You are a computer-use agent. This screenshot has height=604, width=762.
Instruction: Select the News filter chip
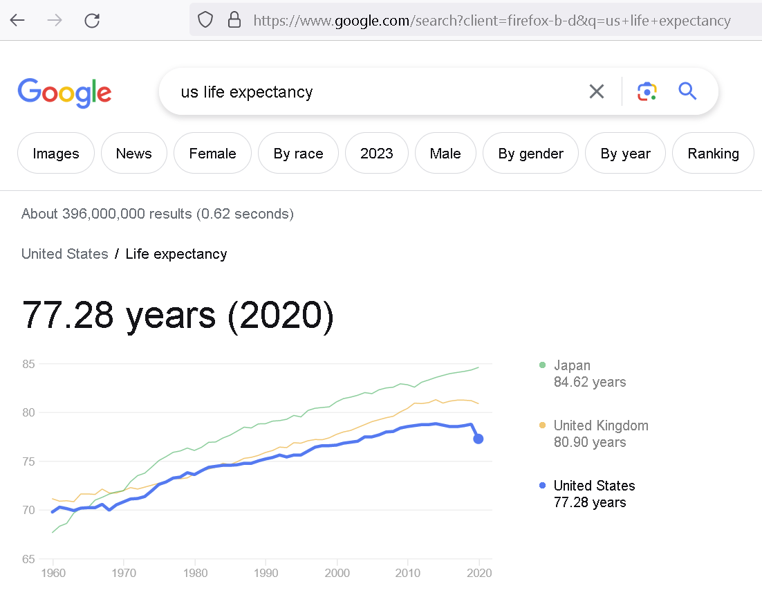pos(133,153)
